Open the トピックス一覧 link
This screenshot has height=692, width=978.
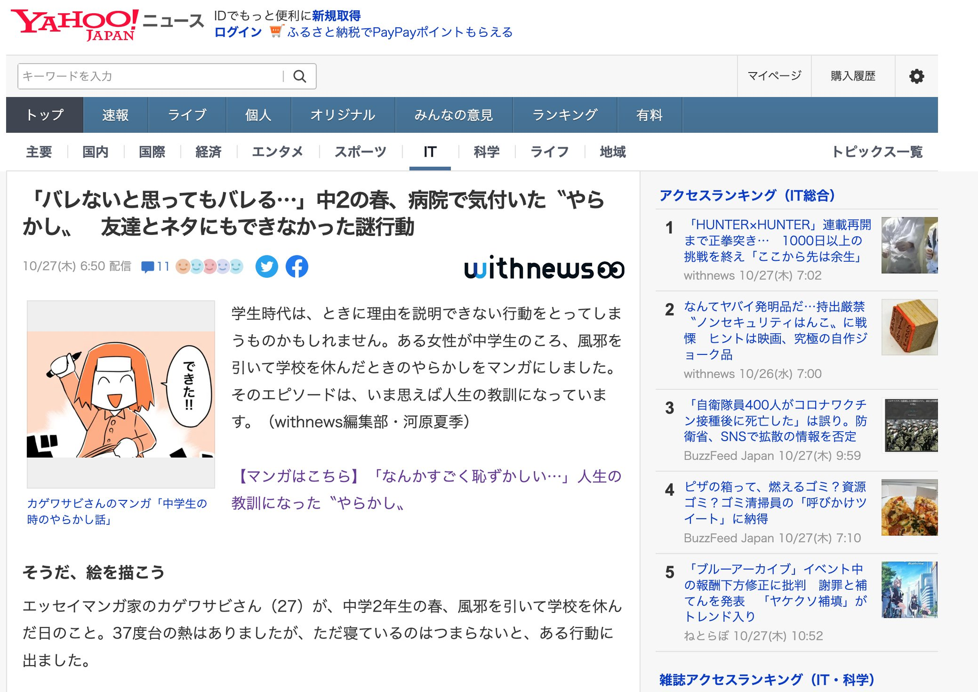tap(876, 152)
